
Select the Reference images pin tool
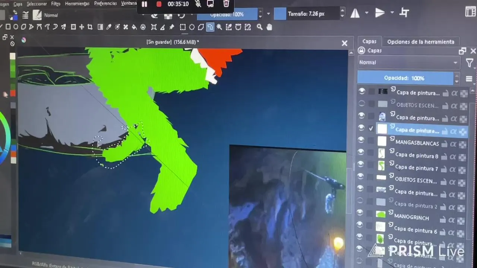point(171,27)
